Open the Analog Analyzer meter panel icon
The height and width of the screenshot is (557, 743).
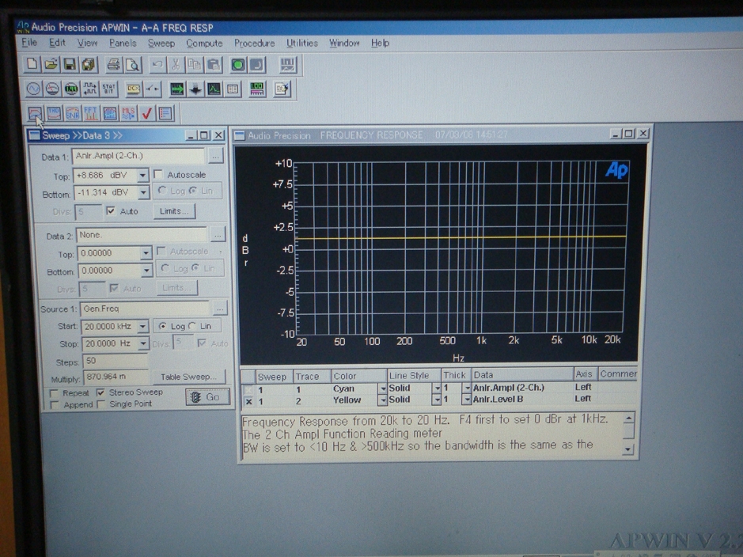[x=52, y=89]
